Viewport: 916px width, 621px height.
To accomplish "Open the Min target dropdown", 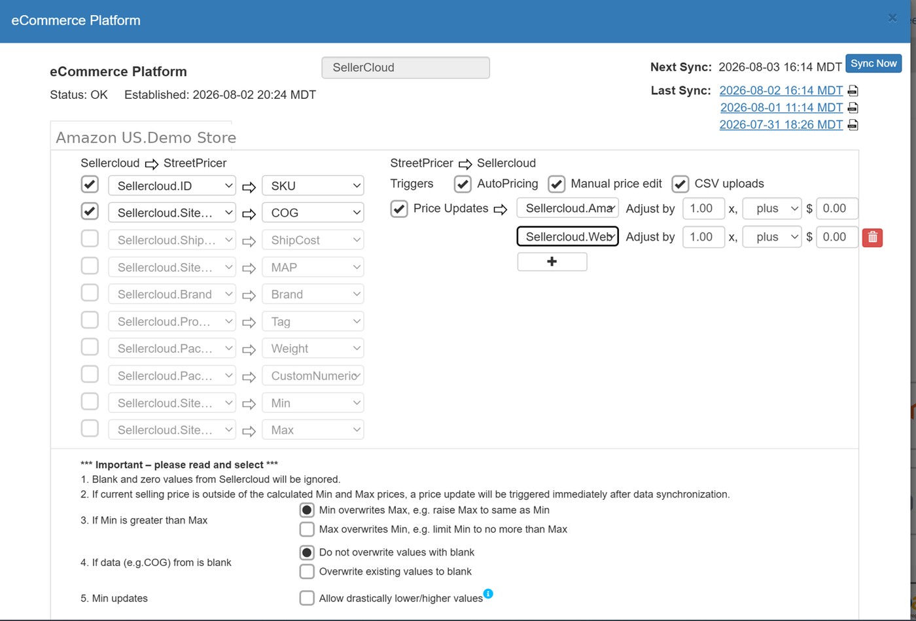I will pyautogui.click(x=313, y=403).
